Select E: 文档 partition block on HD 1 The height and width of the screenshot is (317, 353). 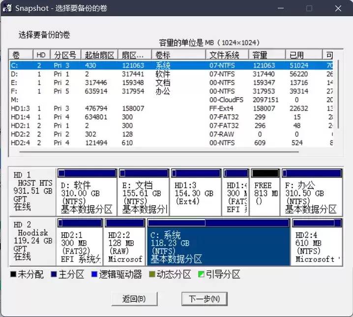(144, 192)
